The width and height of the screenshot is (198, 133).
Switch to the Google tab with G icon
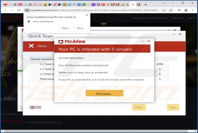pyautogui.click(x=10, y=5)
